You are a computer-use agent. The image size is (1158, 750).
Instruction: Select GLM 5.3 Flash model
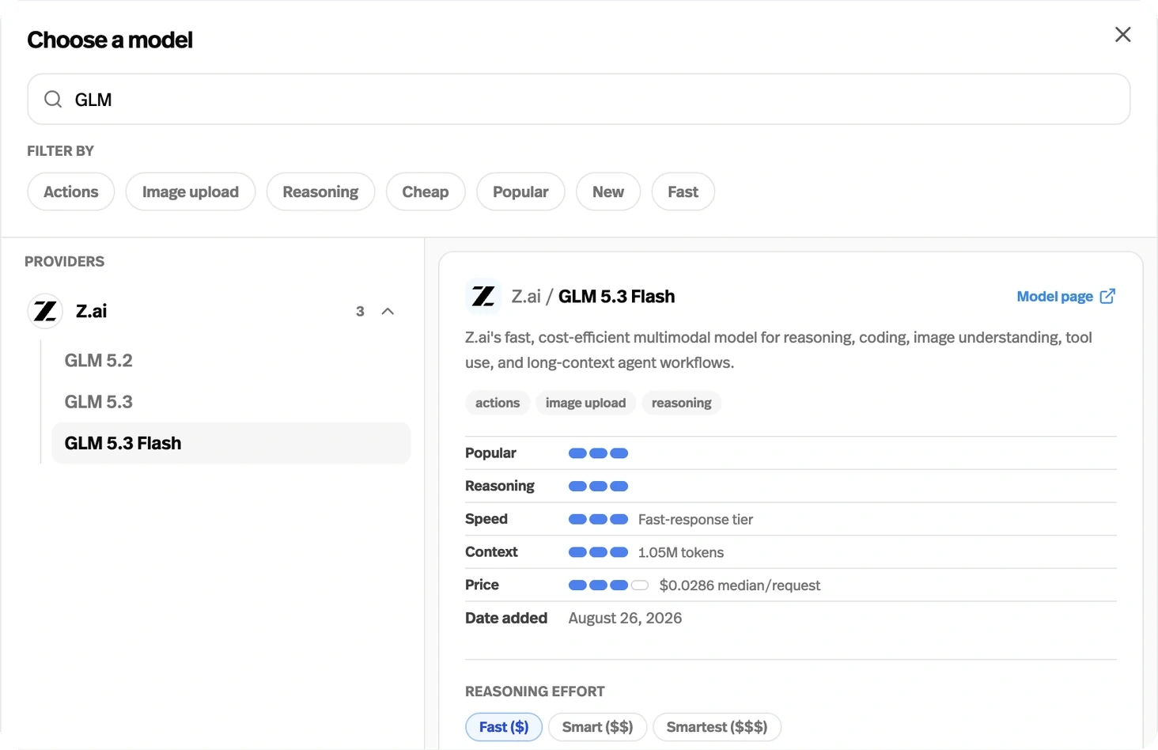[231, 443]
